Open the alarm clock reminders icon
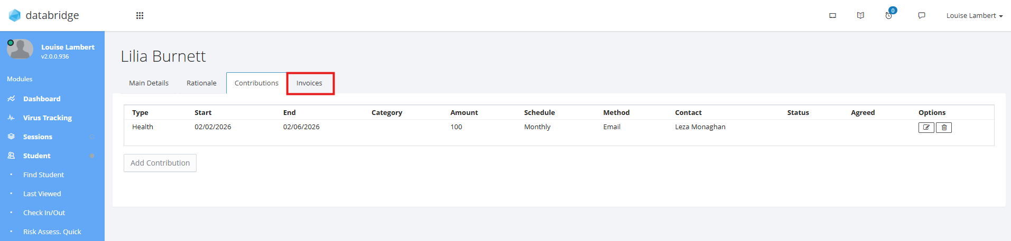The width and height of the screenshot is (1011, 241). (889, 16)
